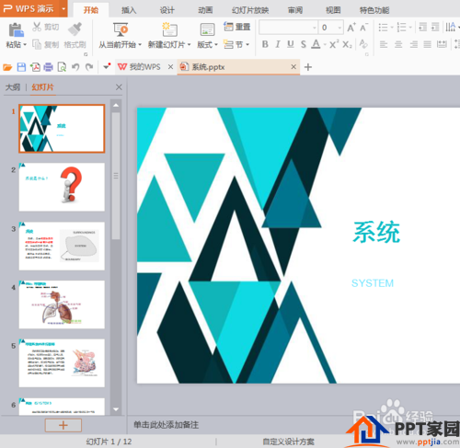Start slideshow from current slide icon
The height and width of the screenshot is (448, 460).
tap(121, 29)
